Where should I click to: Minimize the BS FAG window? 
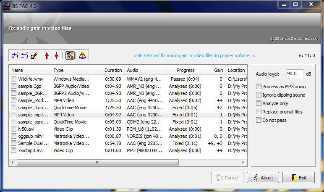284,5
